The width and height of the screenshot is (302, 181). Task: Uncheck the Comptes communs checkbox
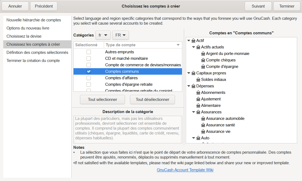click(89, 71)
